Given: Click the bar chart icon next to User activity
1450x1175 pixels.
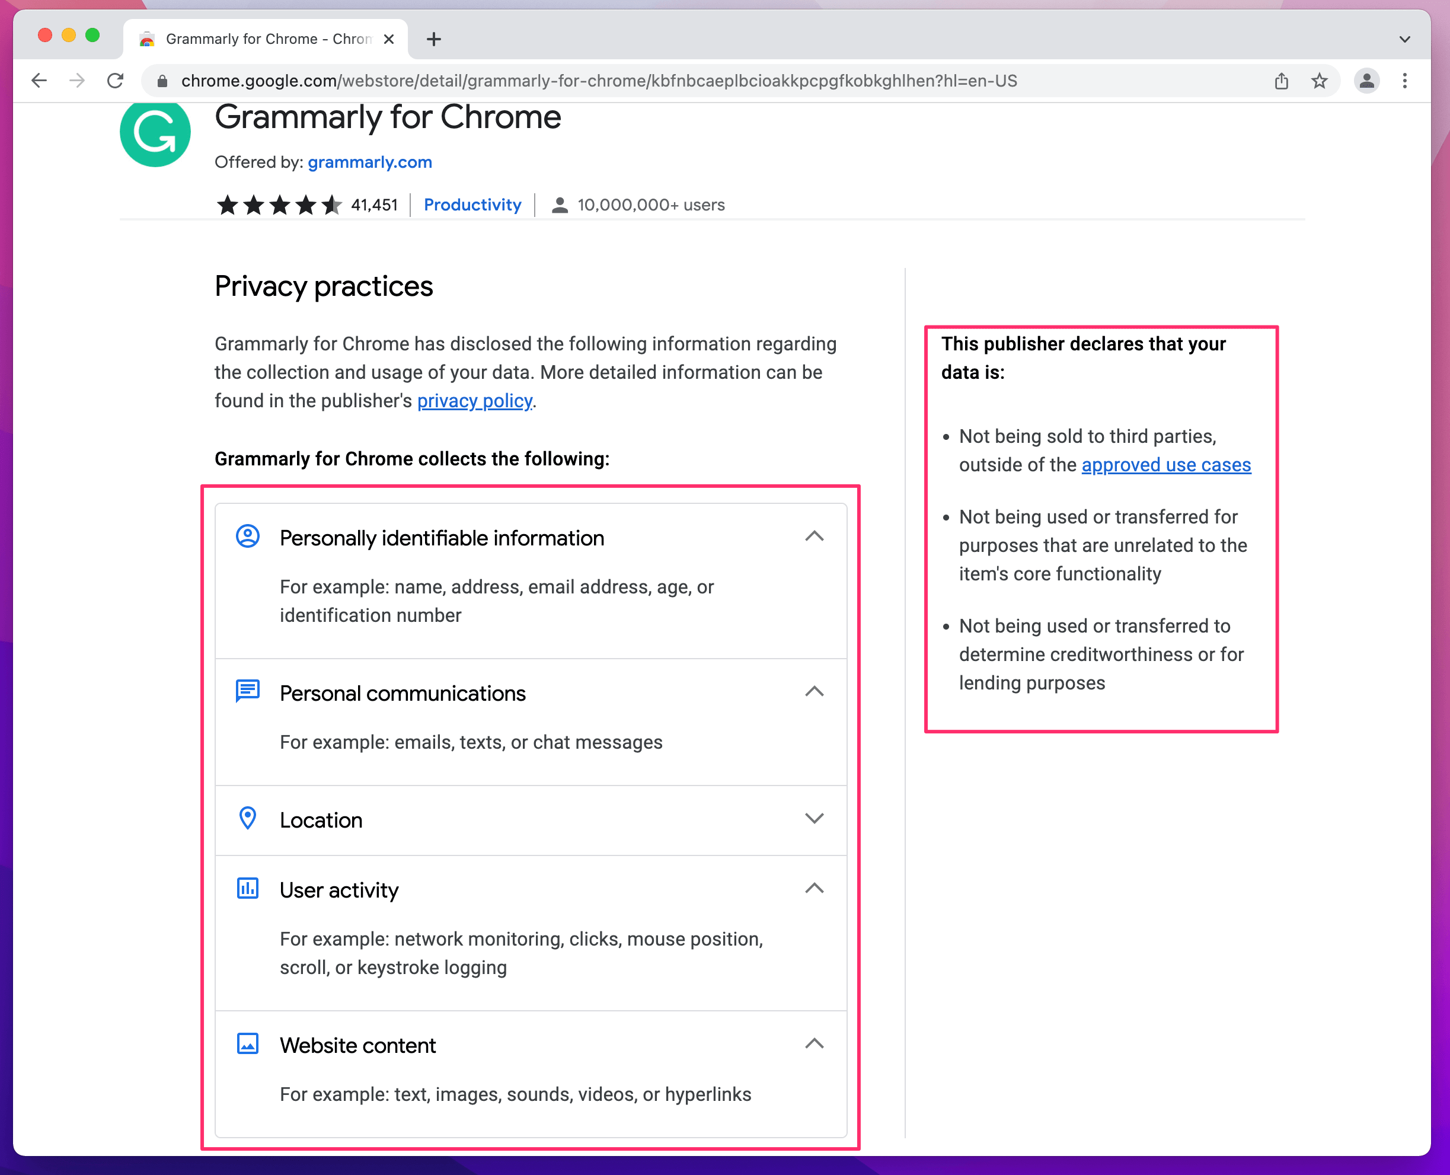Looking at the screenshot, I should (248, 888).
